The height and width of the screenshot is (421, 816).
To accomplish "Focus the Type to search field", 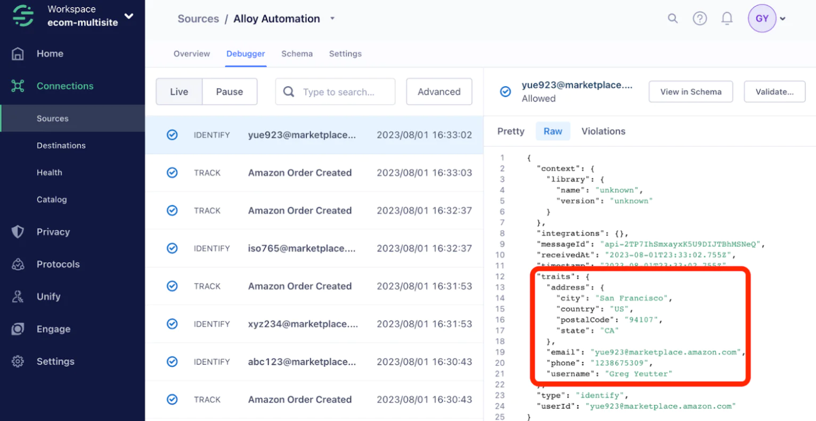I will coord(339,92).
